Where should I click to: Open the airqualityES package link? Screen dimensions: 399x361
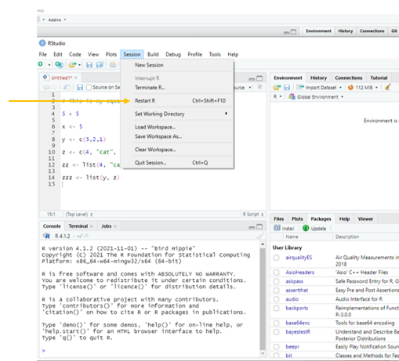299,258
